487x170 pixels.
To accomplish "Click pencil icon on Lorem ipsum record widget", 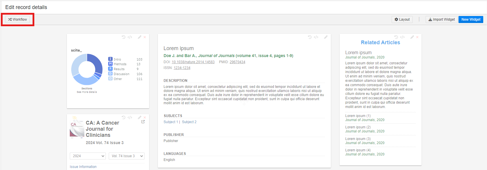I will tap(326, 37).
